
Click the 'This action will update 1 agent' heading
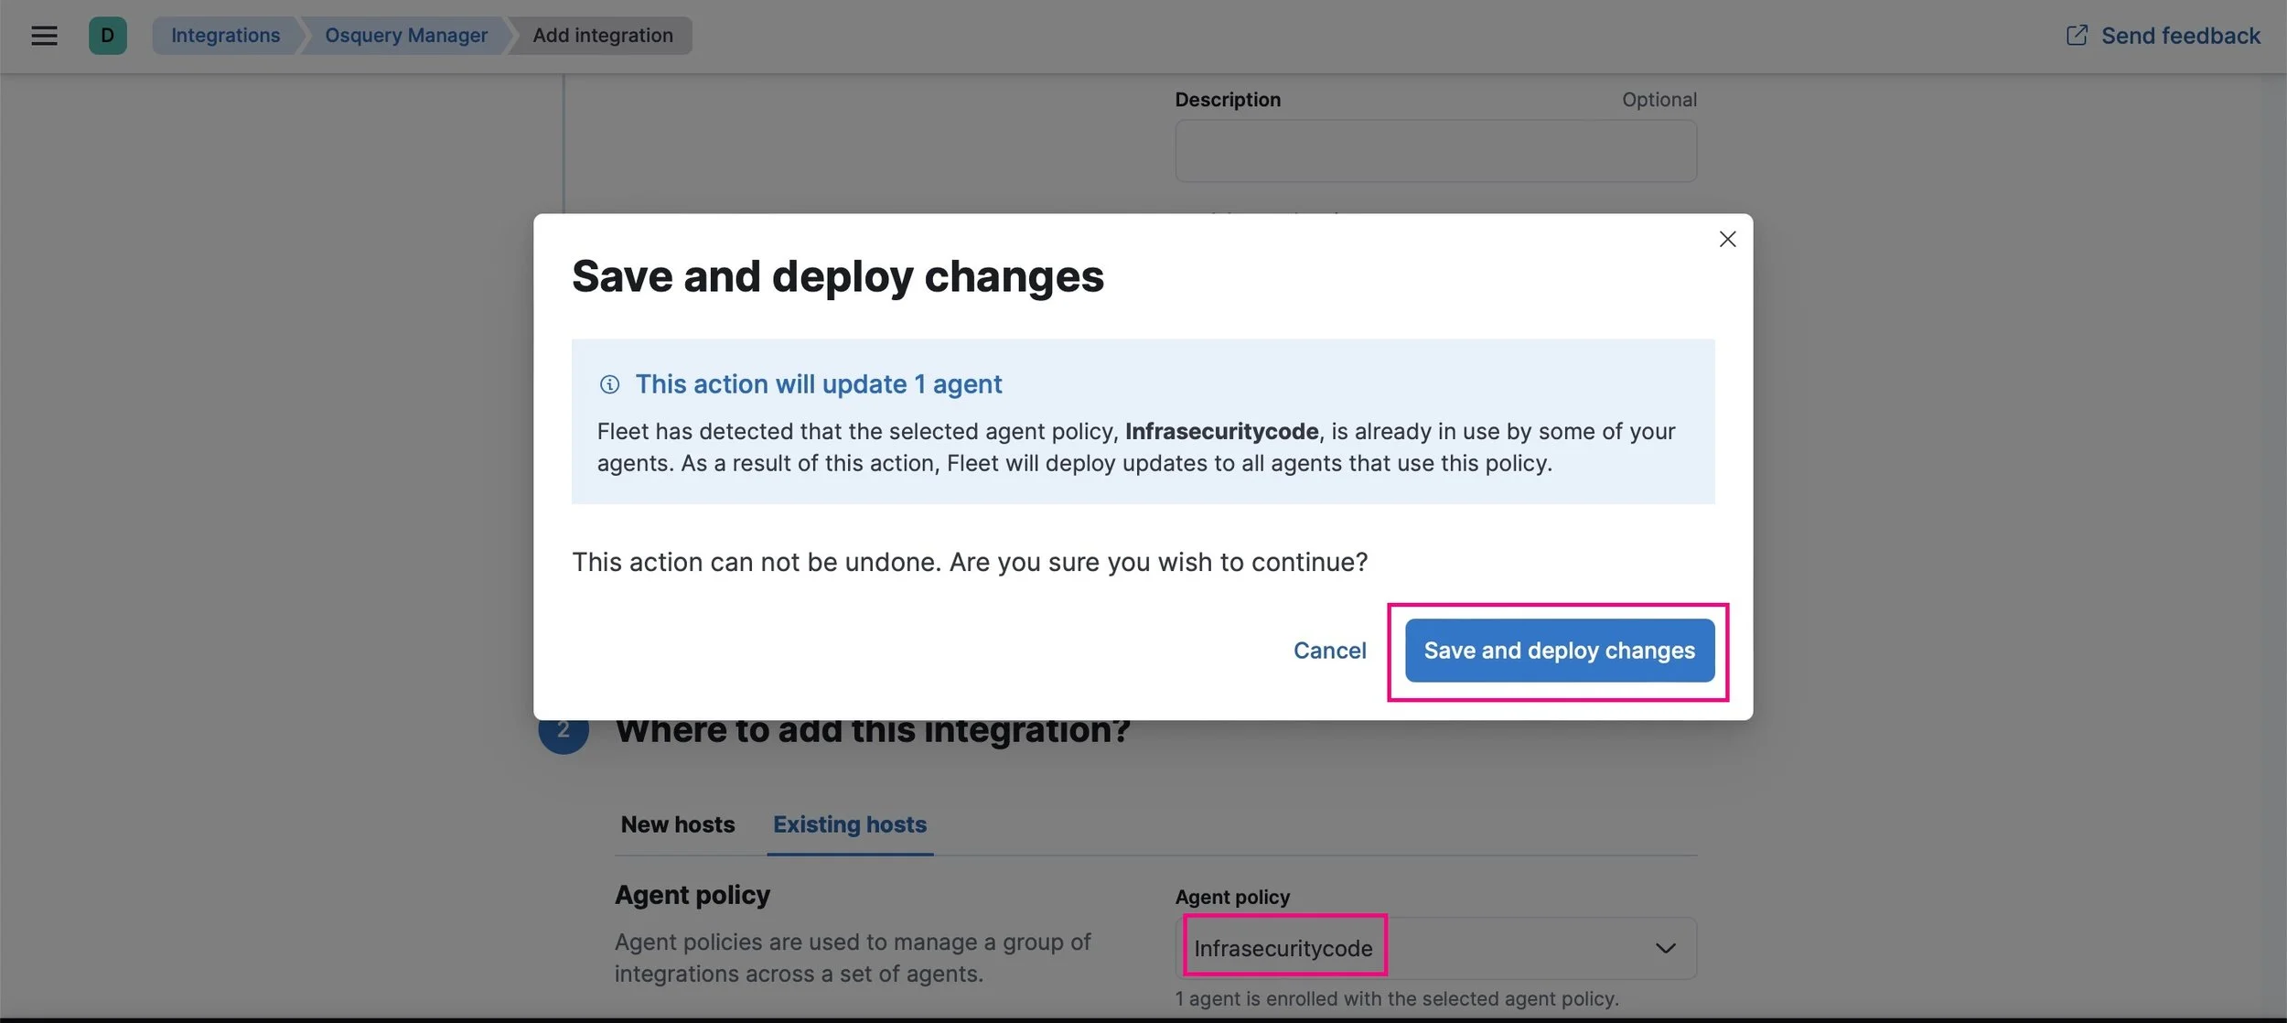pos(818,384)
